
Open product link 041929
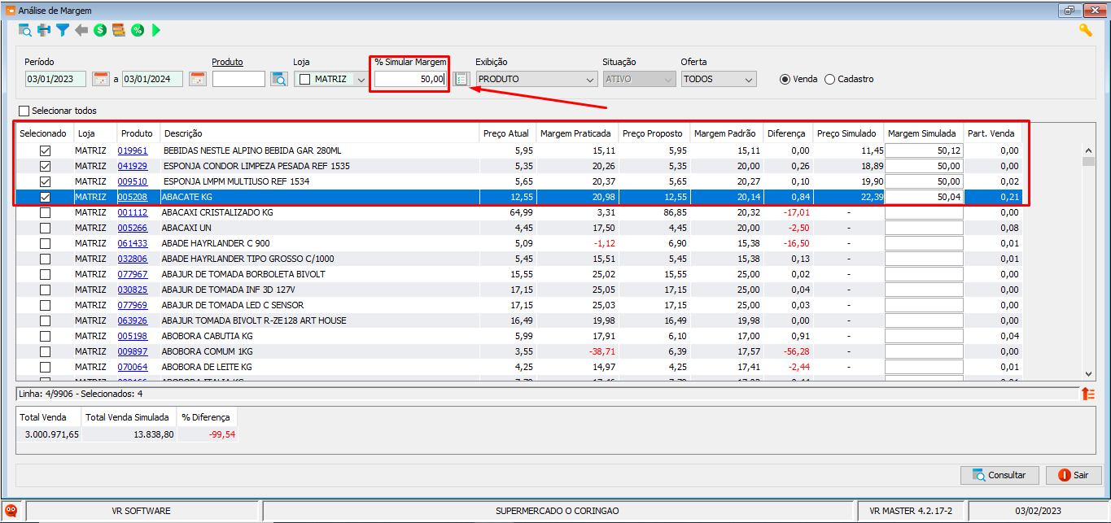(x=133, y=166)
